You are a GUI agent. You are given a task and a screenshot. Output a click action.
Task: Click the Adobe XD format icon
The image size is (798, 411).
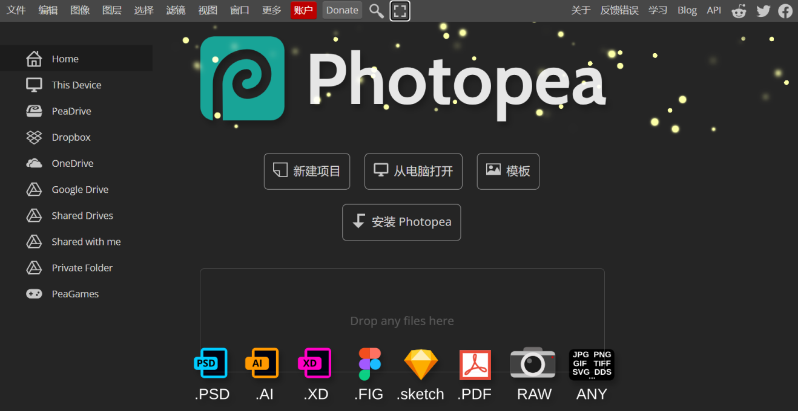pyautogui.click(x=315, y=363)
